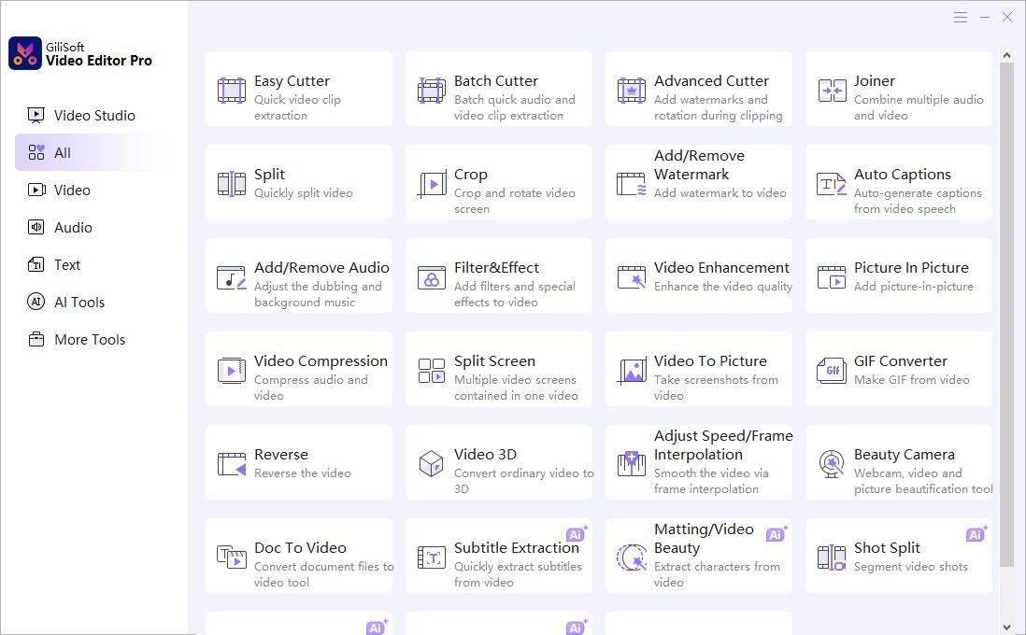Open the Video 3D cube icon

pos(431,464)
